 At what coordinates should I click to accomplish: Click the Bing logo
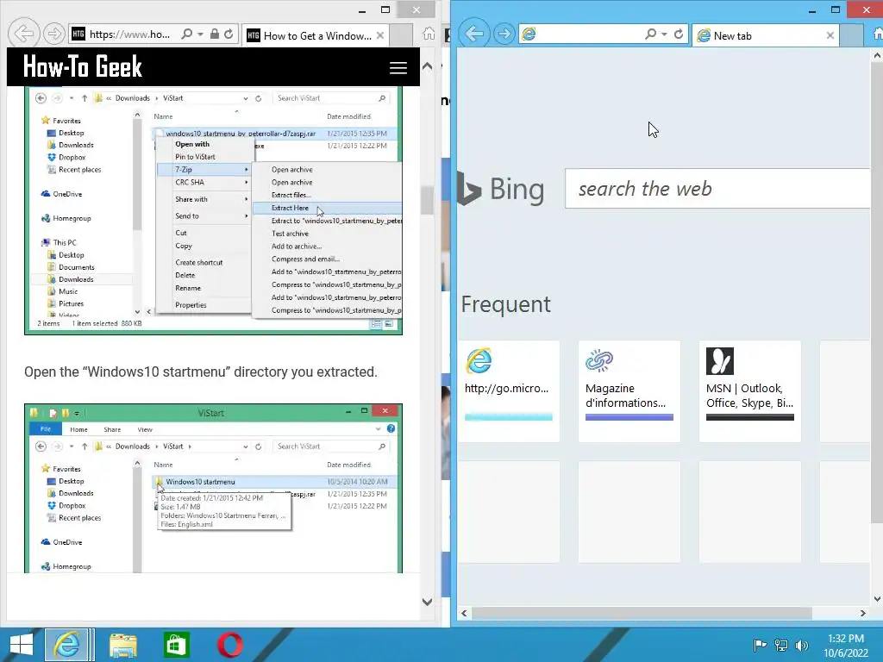(501, 189)
